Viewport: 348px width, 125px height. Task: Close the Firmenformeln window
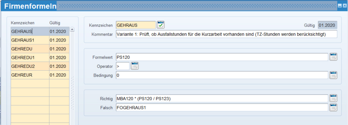click(344, 6)
